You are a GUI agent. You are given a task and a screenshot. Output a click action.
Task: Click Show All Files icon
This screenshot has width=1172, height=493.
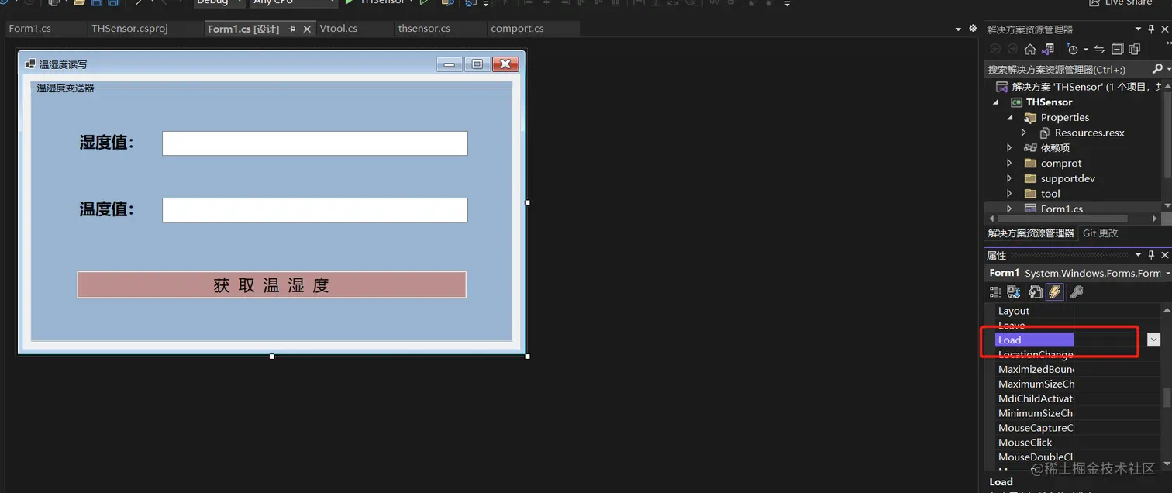(1135, 49)
